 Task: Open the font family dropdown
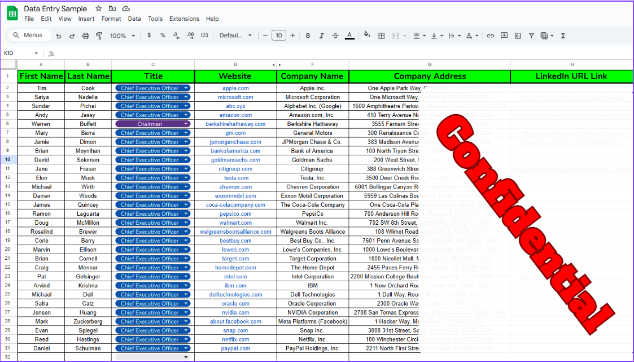coord(236,35)
